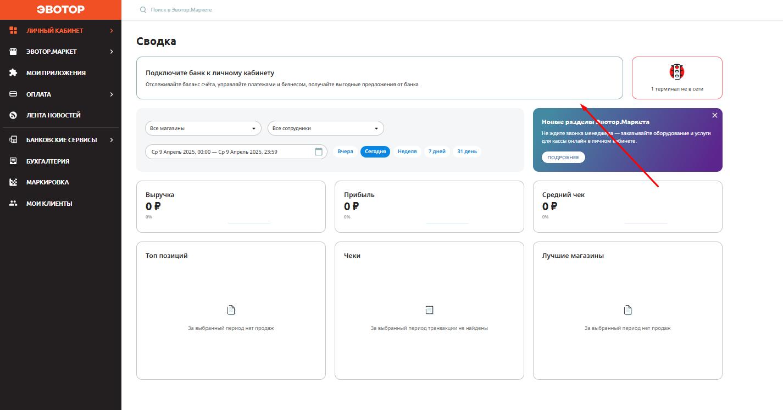Click the magnifier search icon
The image size is (783, 410).
(143, 10)
